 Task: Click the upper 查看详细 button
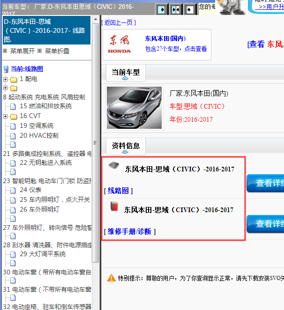pos(265,183)
